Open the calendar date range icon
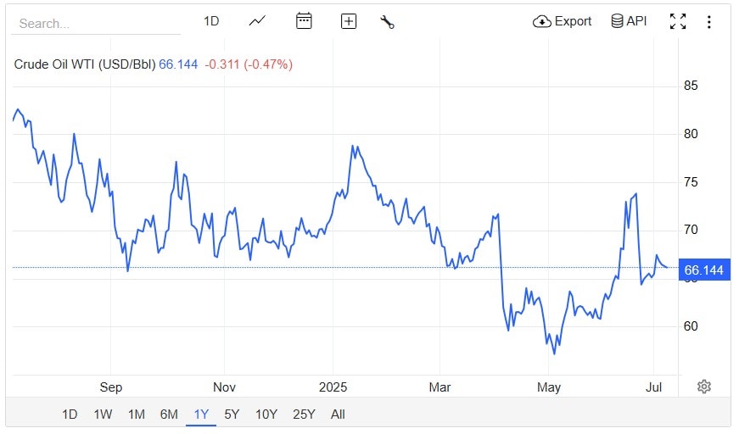The width and height of the screenshot is (739, 434). click(304, 20)
